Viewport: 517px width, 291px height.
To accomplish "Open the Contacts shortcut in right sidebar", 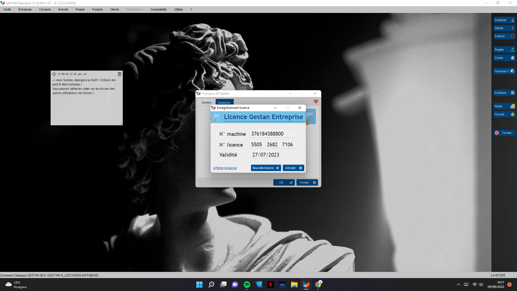I will (x=504, y=20).
